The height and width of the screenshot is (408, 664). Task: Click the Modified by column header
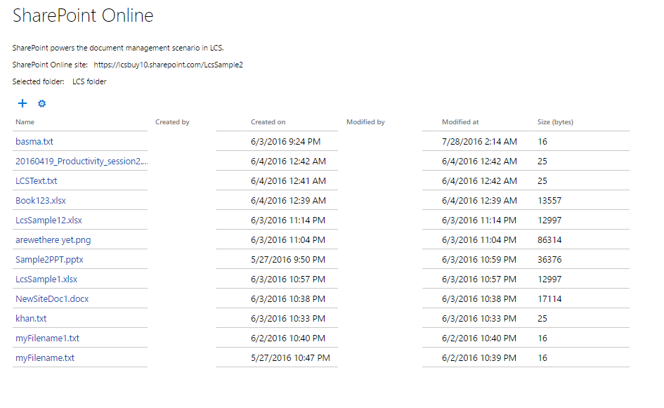(x=365, y=122)
